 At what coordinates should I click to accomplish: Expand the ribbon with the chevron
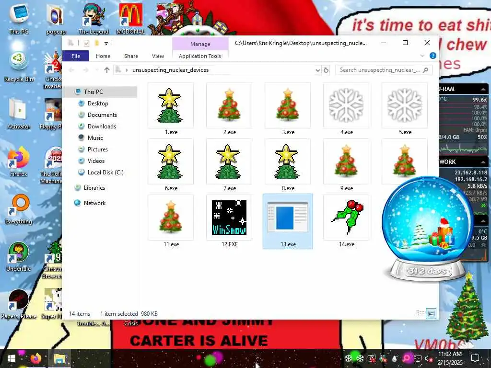click(x=422, y=56)
